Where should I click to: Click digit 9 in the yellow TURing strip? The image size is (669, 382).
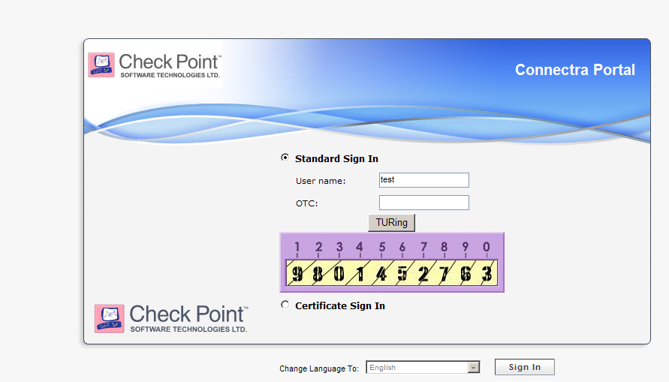pyautogui.click(x=297, y=274)
